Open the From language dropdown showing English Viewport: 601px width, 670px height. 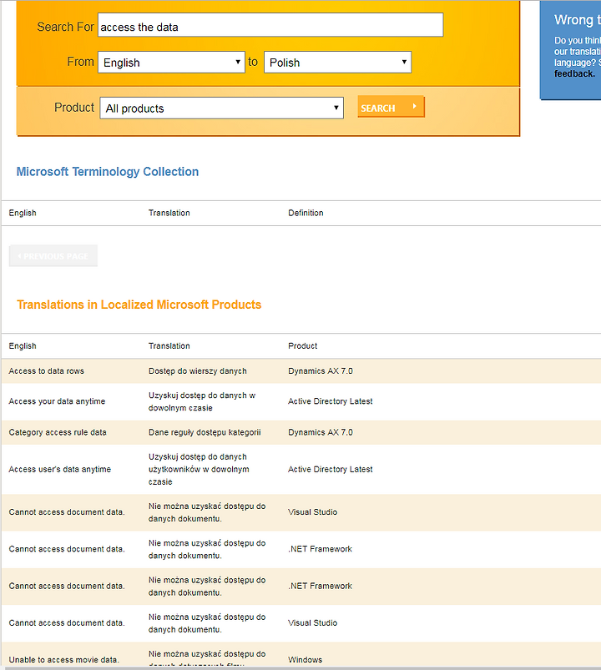(171, 63)
